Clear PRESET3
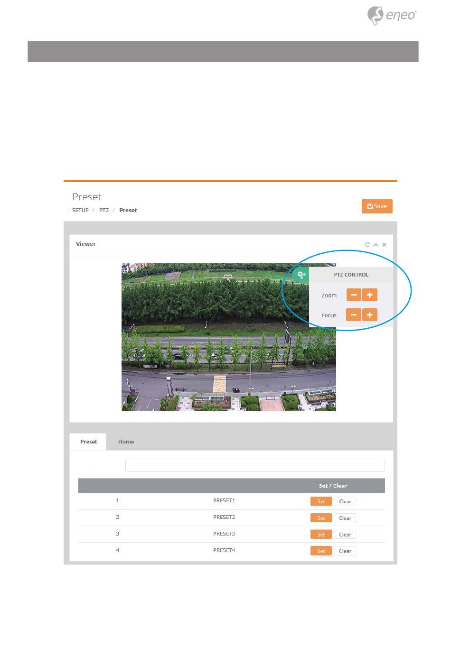The image size is (451, 656). [x=345, y=535]
